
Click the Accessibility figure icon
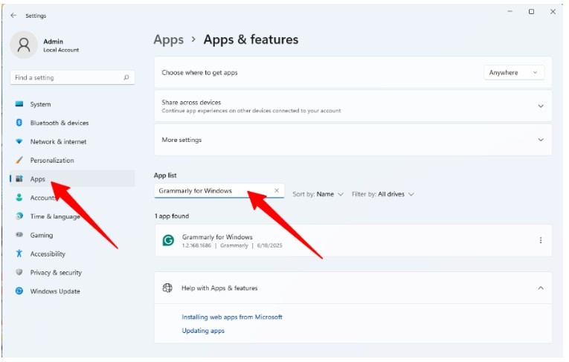pos(19,253)
